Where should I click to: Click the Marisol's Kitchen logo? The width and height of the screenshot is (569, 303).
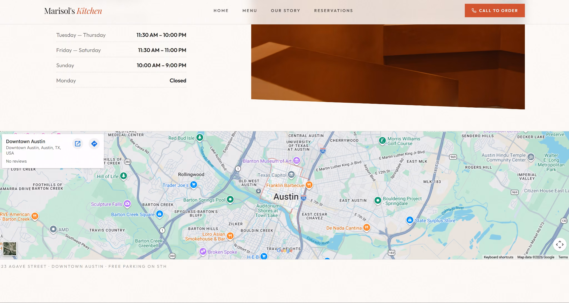coord(73,11)
